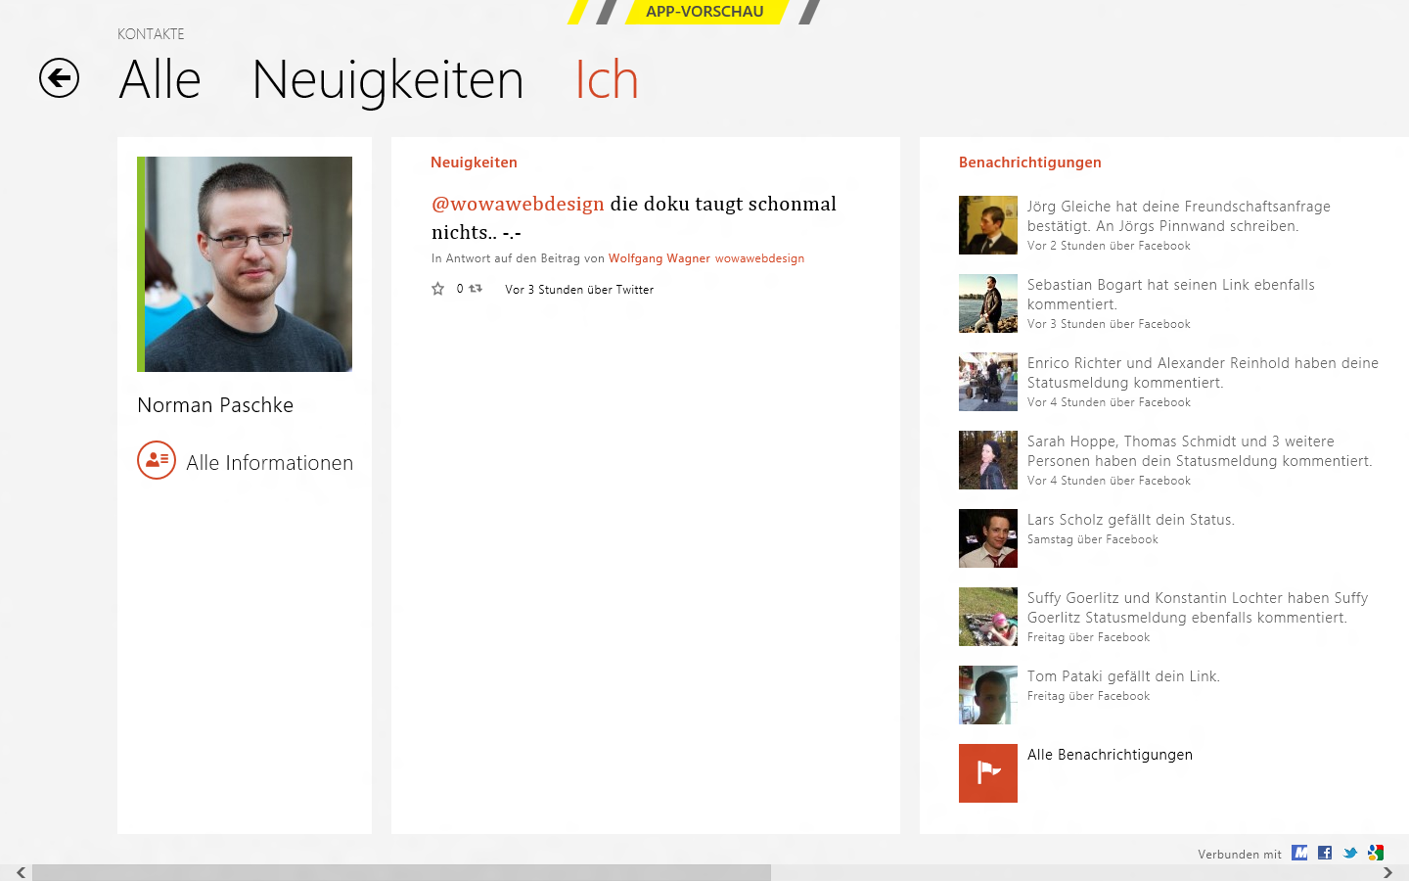This screenshot has width=1409, height=881.
Task: Open Alle Informationen link
Action: click(269, 462)
